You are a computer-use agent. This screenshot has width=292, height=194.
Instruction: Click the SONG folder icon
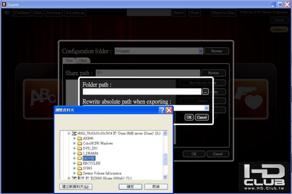pyautogui.click(x=80, y=168)
